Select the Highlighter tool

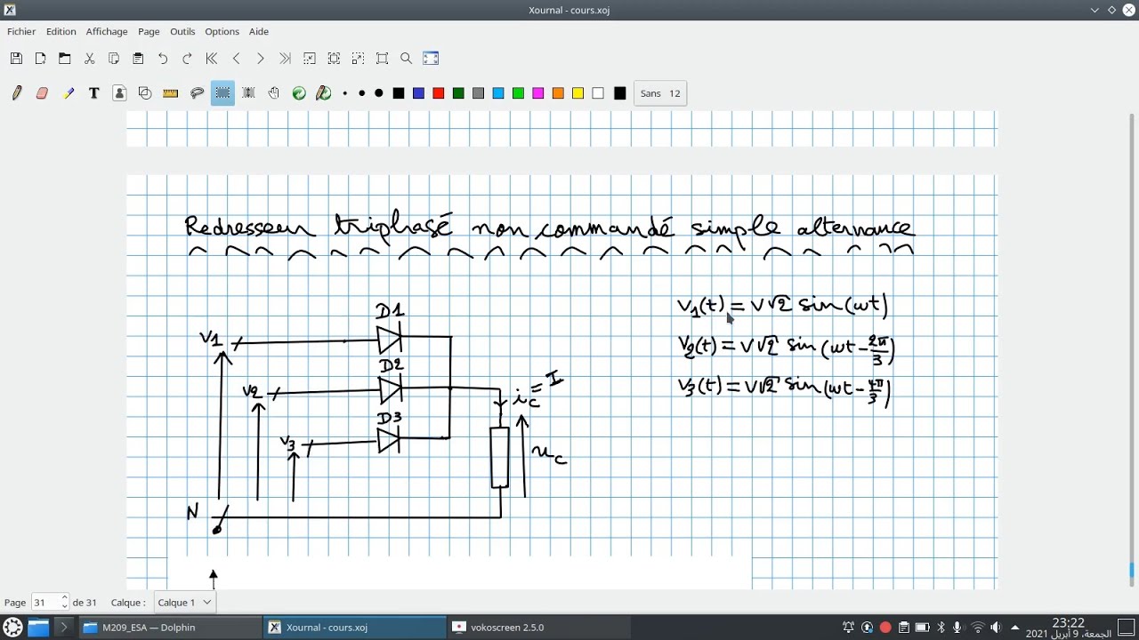tap(69, 93)
